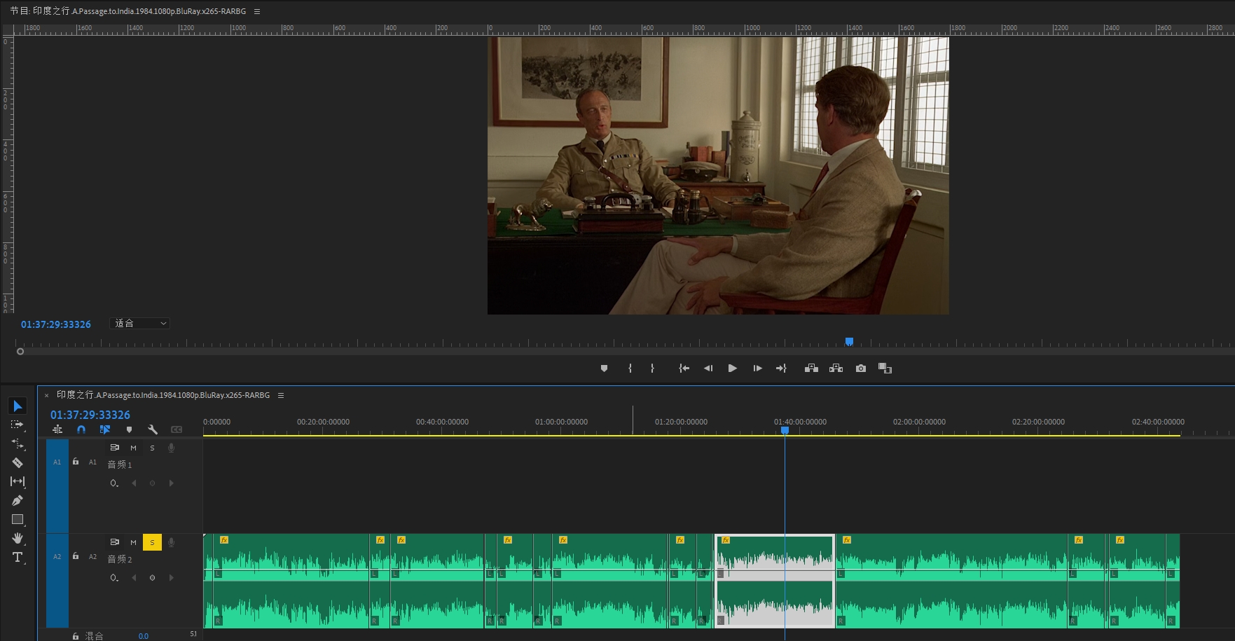
Task: Choose the Hand tool
Action: (18, 538)
